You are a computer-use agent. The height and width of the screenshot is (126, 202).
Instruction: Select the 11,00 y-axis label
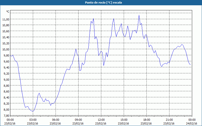6,19
